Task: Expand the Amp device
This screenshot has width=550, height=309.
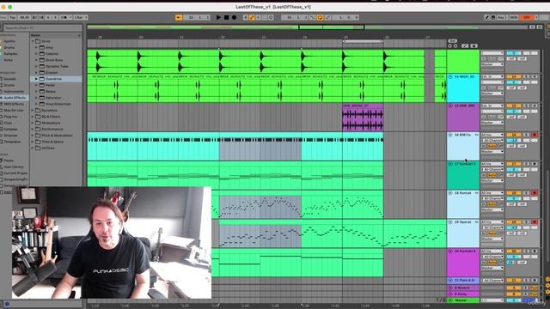Action: click(x=36, y=47)
